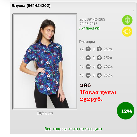
Task: Open the blouse product photo
Action: [x=45, y=62]
